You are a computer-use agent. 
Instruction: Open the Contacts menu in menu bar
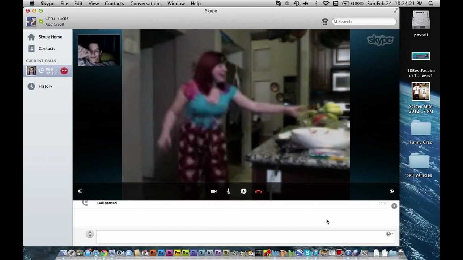click(114, 4)
